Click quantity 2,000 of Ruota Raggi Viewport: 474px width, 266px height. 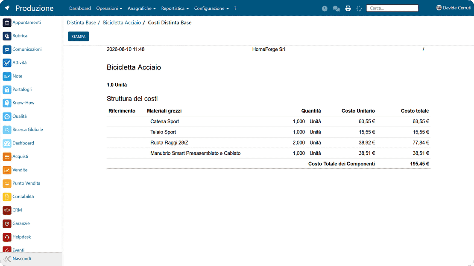[x=298, y=142]
